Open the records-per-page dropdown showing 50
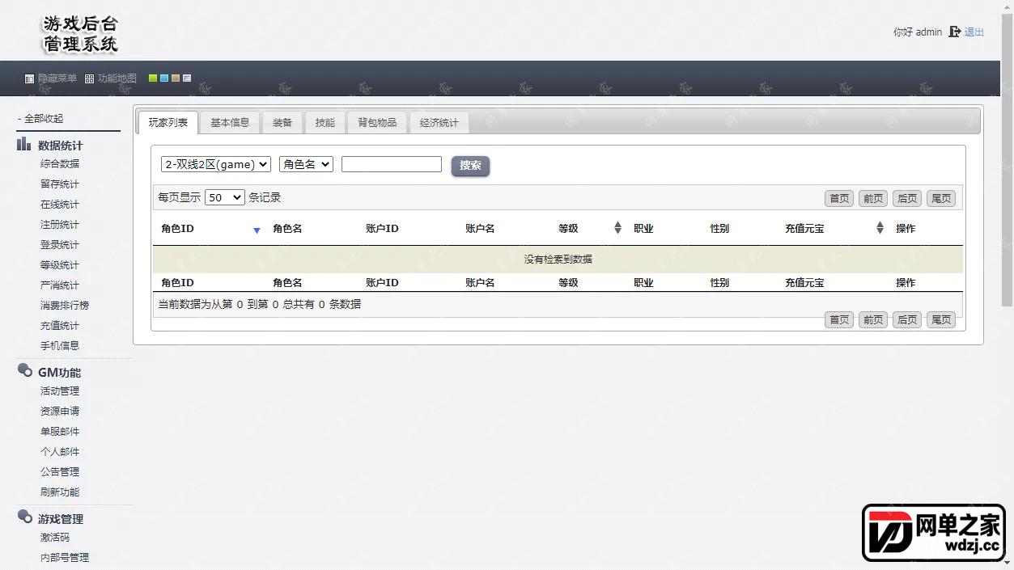1014x570 pixels. (225, 197)
